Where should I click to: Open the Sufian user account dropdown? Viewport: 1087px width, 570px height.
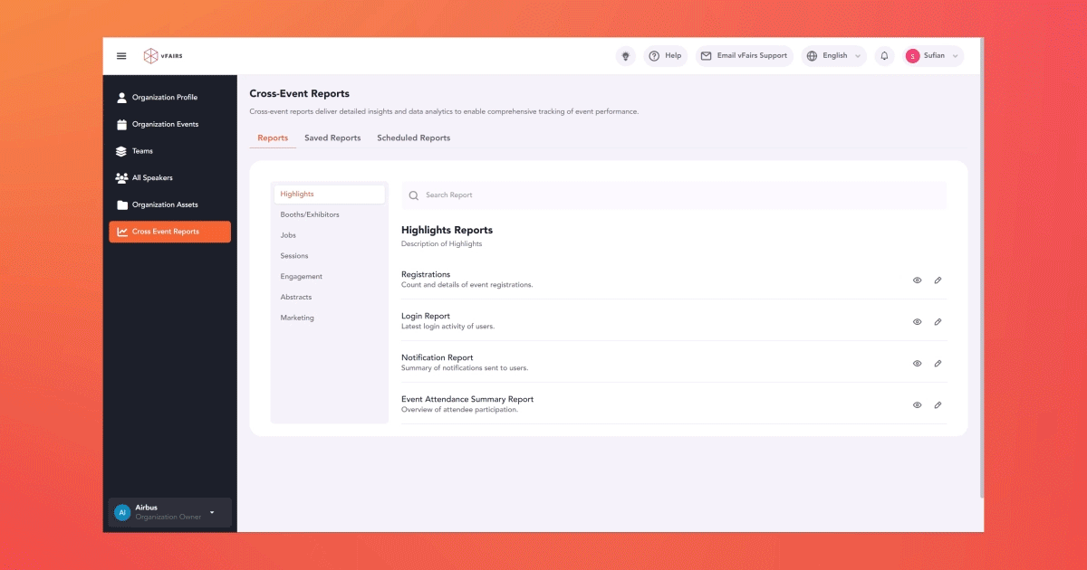tap(932, 56)
